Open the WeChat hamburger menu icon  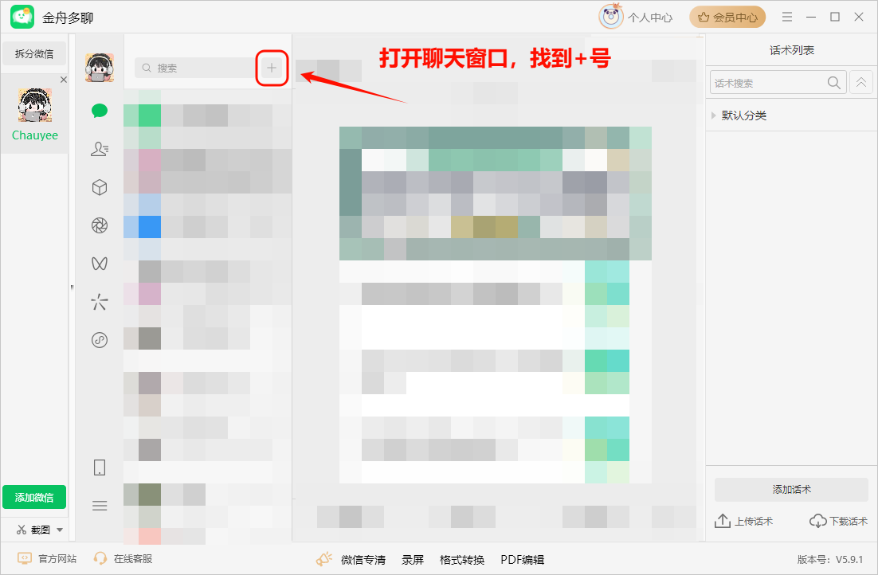tap(100, 507)
